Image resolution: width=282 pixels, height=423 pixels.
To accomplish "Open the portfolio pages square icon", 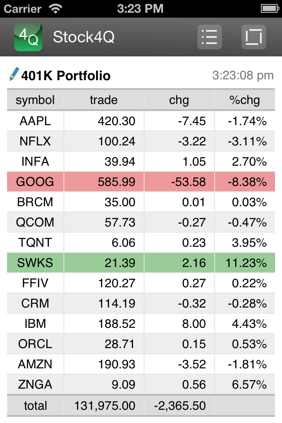I will coord(254,37).
